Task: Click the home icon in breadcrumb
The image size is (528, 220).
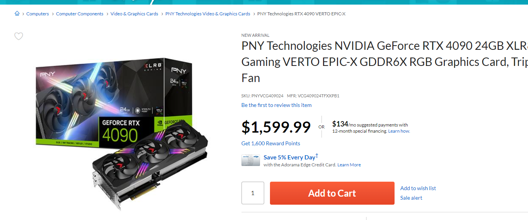Action: [x=17, y=14]
